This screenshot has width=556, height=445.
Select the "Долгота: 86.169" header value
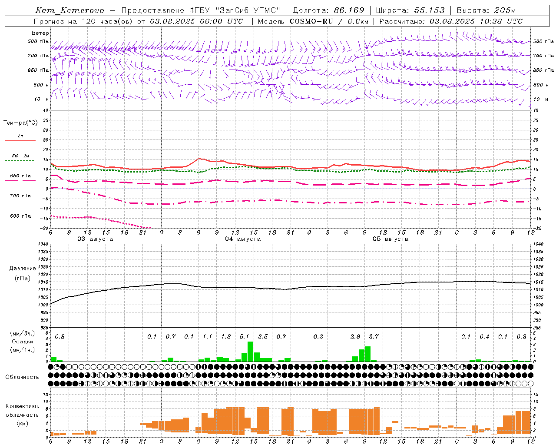pyautogui.click(x=328, y=10)
